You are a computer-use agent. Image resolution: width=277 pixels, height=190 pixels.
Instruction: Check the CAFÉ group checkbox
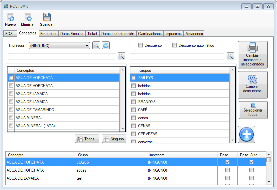point(134,110)
